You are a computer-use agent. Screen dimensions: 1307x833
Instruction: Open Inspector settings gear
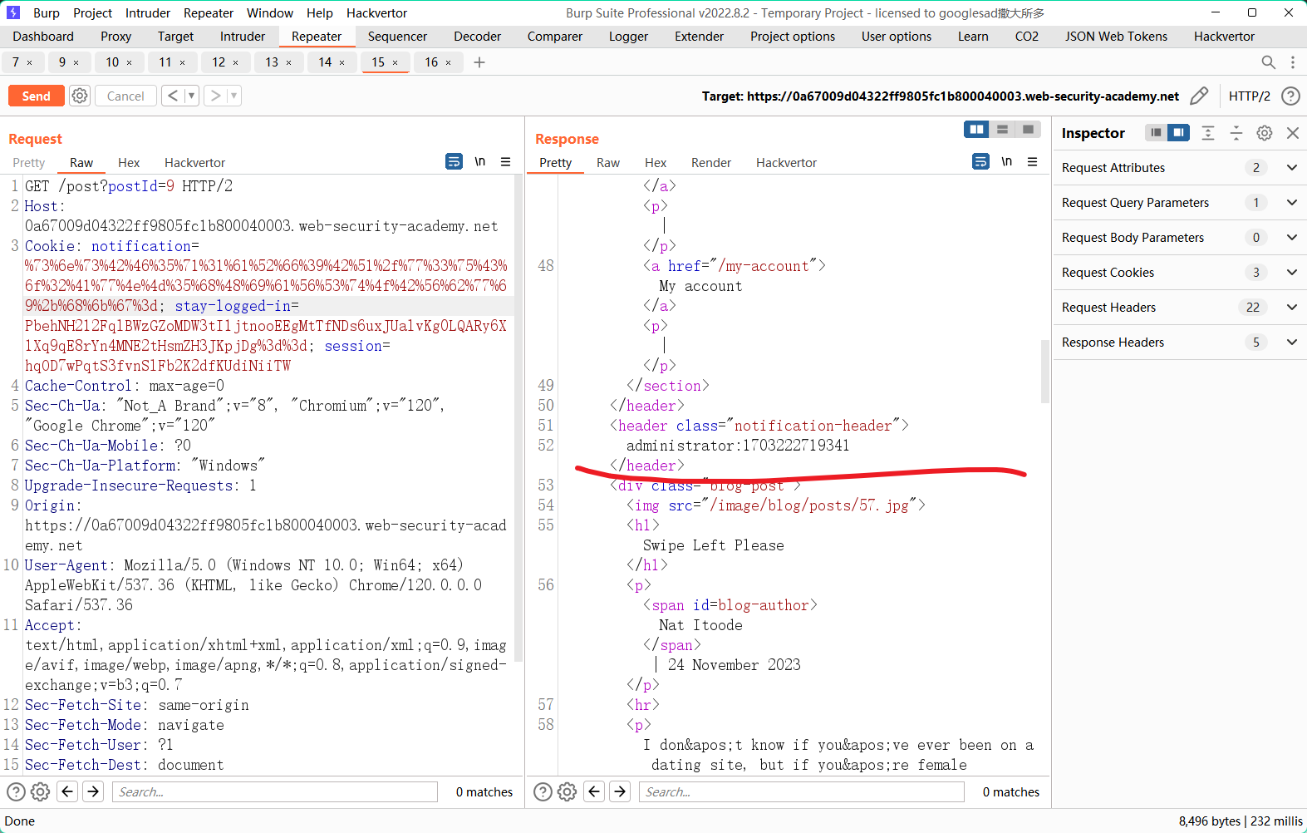[1265, 133]
